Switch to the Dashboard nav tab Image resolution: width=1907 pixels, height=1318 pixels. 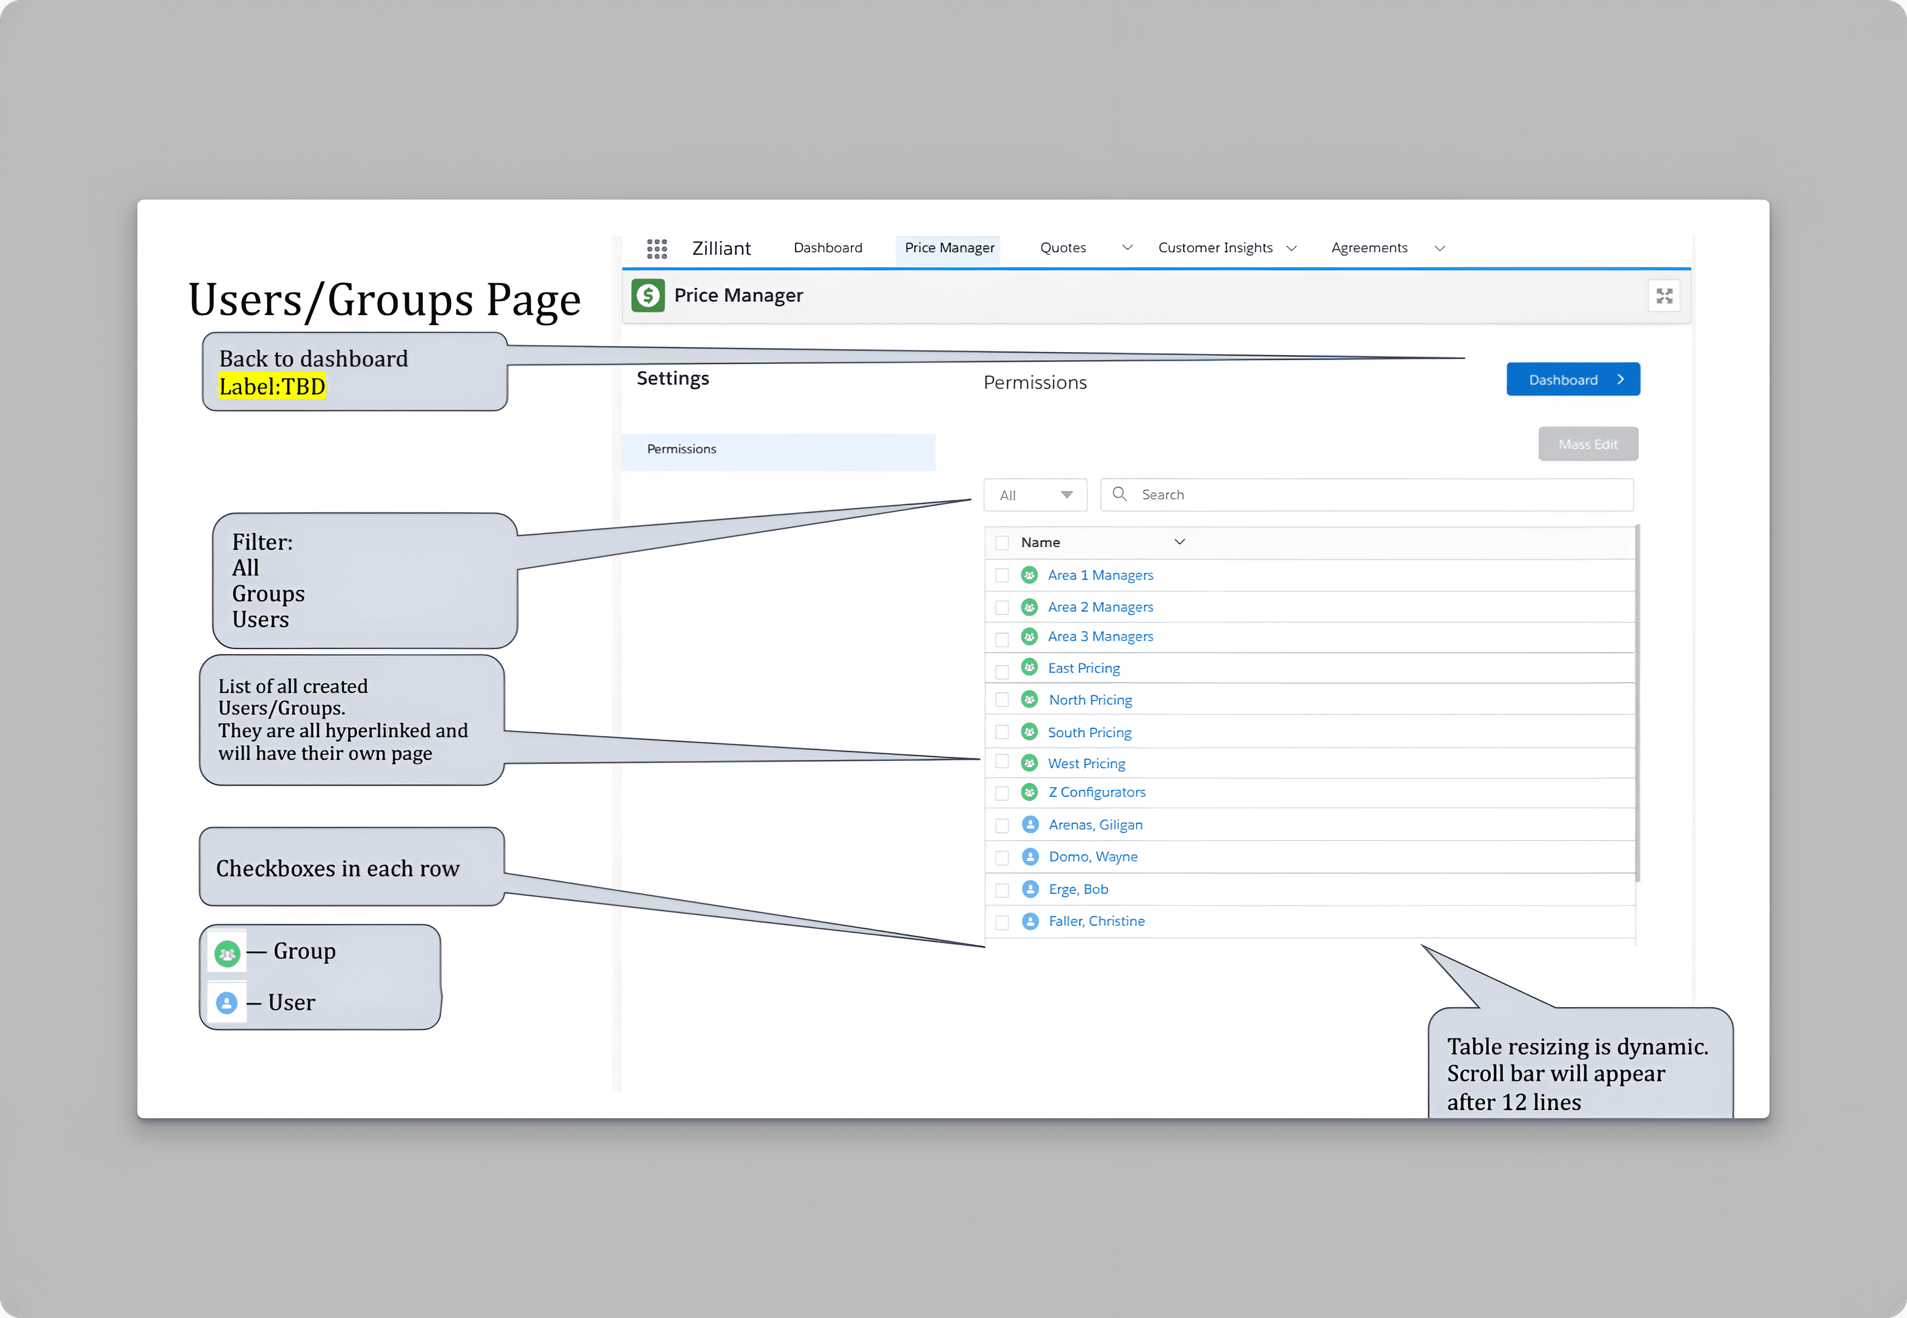click(827, 248)
